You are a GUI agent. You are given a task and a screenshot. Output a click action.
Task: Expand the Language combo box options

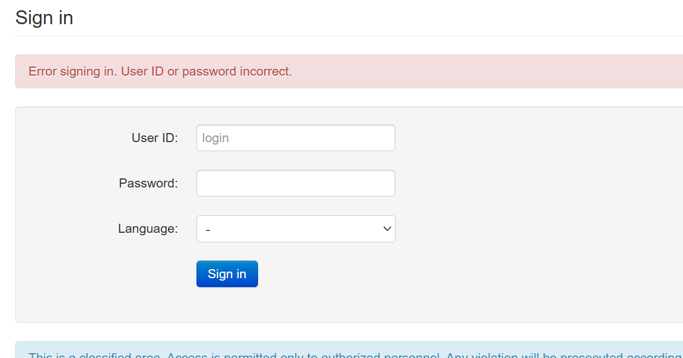click(x=296, y=229)
